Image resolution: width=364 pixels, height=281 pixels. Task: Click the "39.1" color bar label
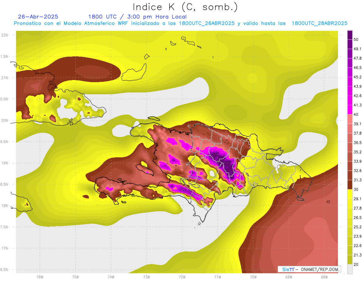pos(358,124)
